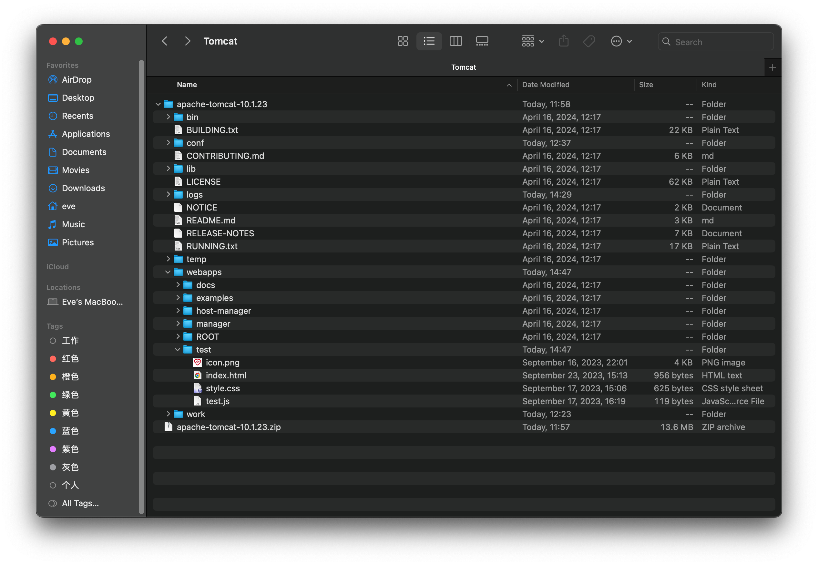Select AirDrop in the sidebar

click(77, 79)
